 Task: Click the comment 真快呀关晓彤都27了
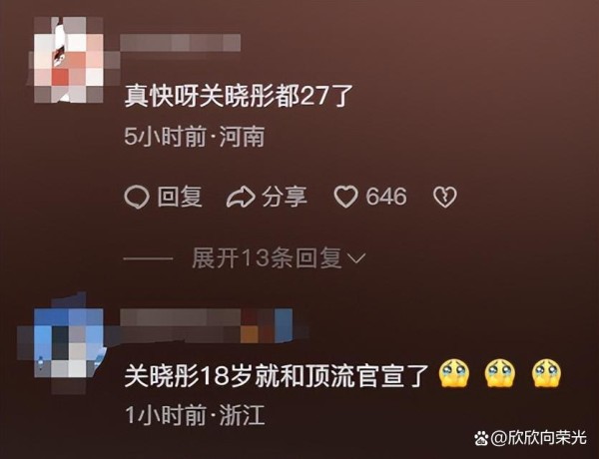[239, 96]
